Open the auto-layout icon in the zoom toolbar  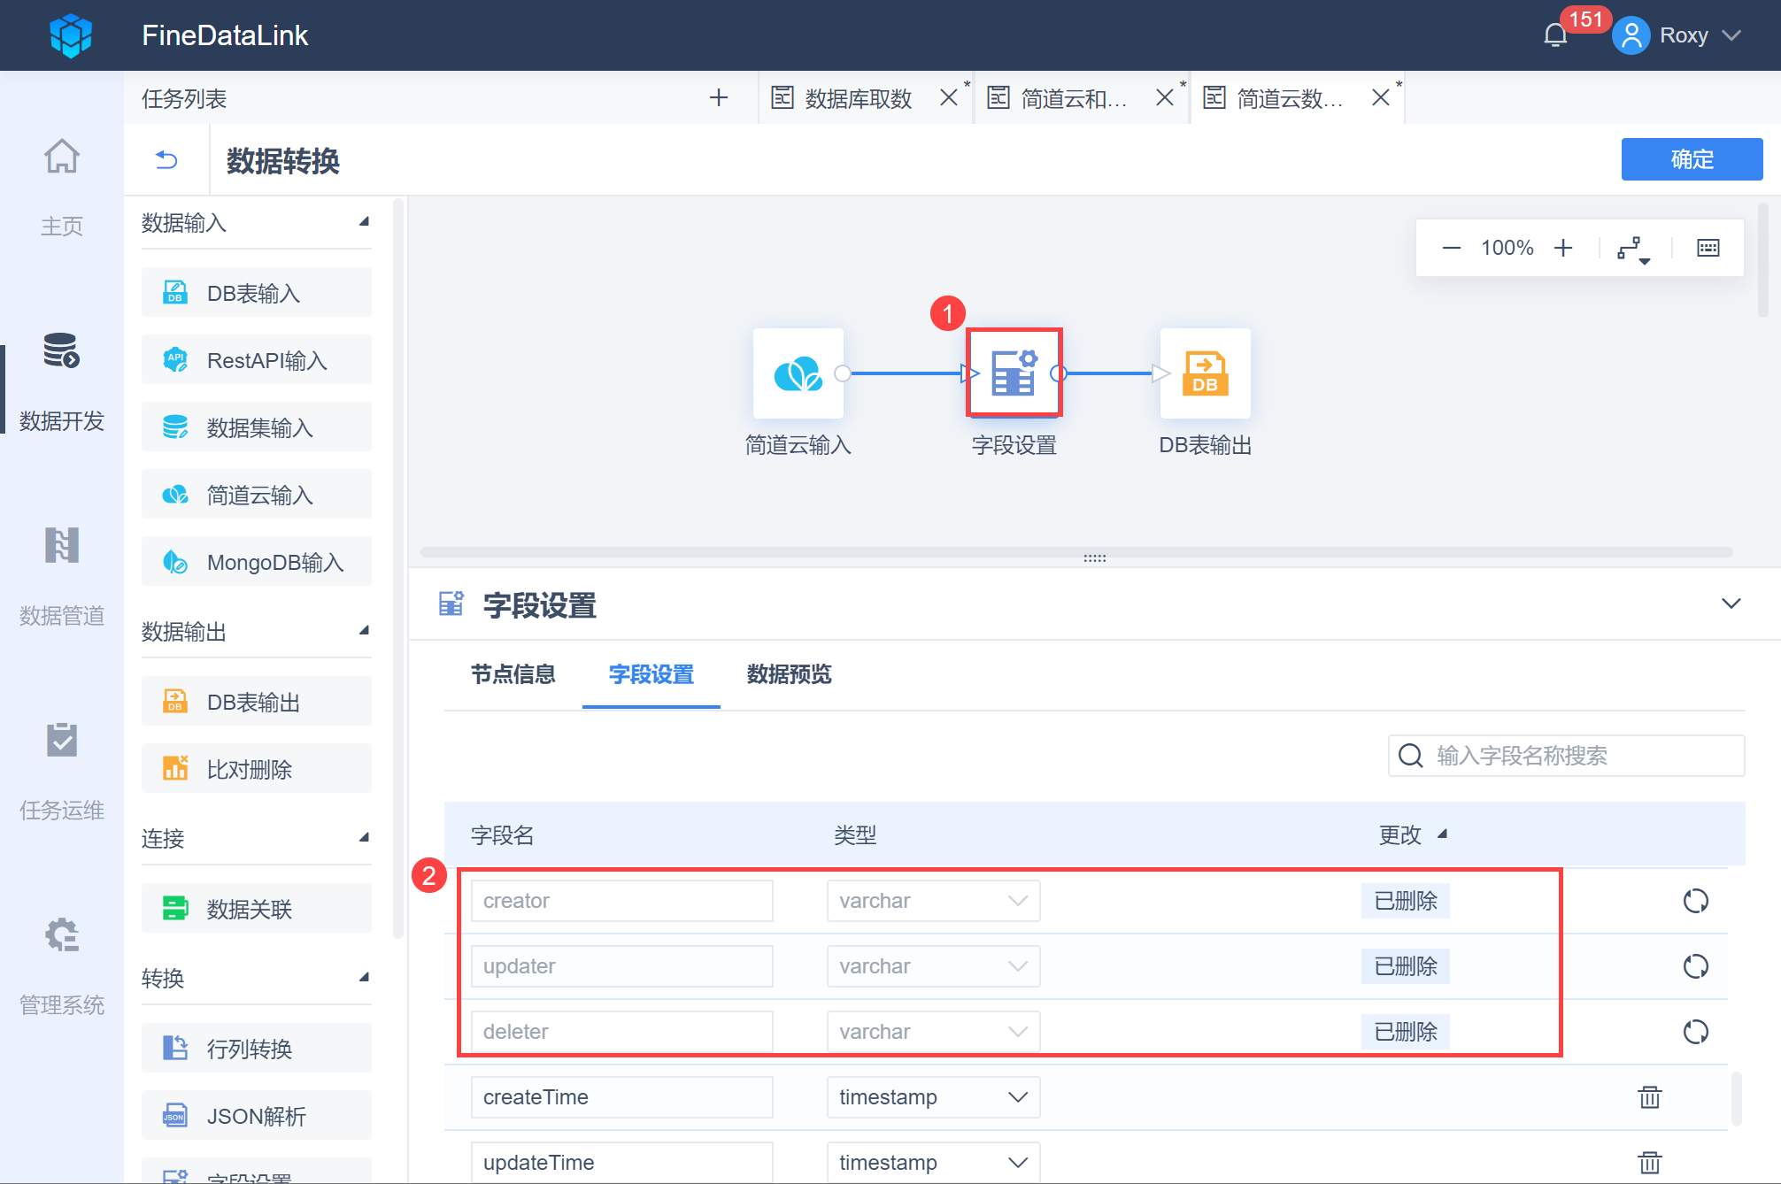[x=1632, y=249]
